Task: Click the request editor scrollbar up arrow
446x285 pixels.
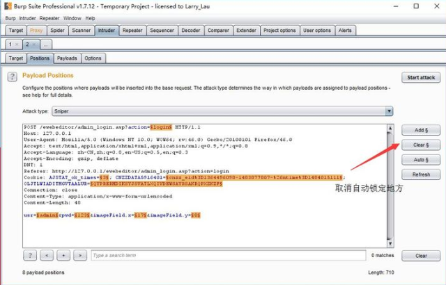Action: coord(390,128)
